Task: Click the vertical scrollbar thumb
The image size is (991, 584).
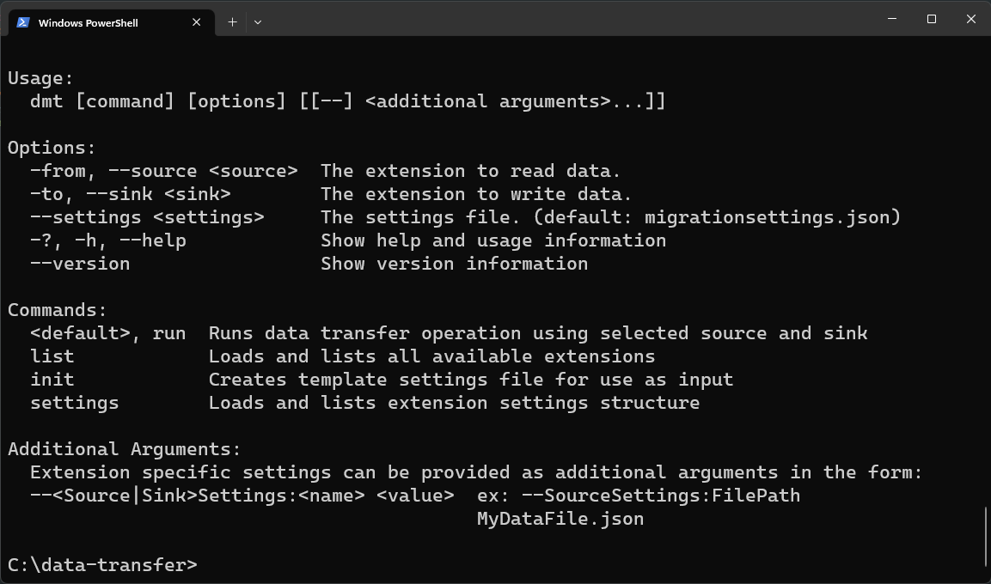Action: pyautogui.click(x=986, y=537)
